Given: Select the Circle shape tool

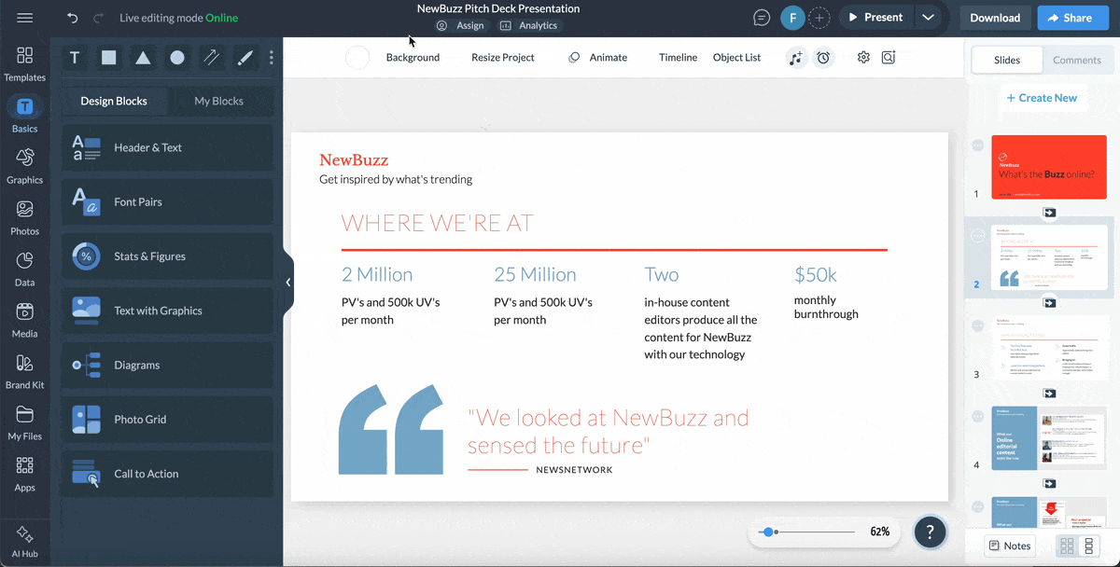Looking at the screenshot, I should (x=176, y=57).
